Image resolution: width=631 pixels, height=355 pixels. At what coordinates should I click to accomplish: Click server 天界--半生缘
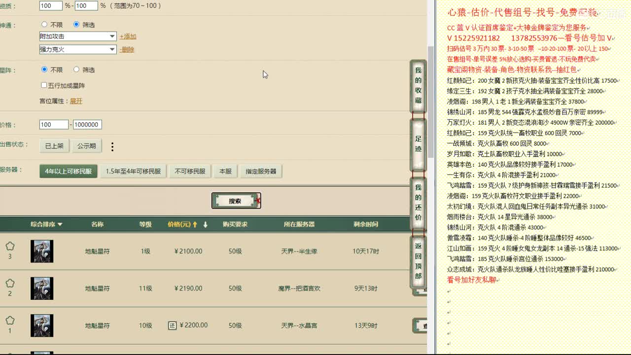click(299, 251)
